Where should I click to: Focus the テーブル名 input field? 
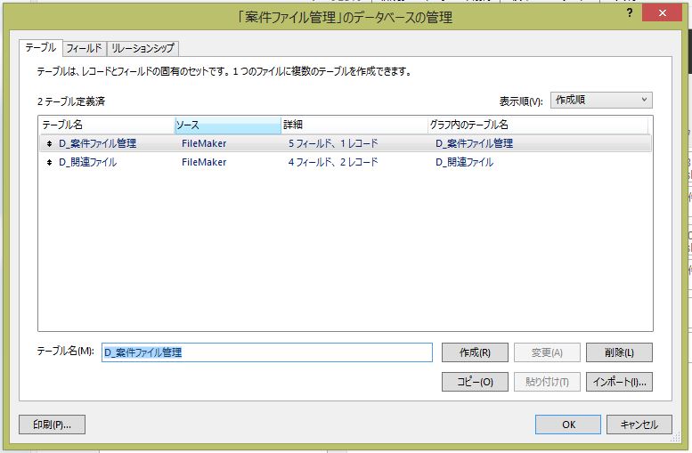tap(267, 352)
